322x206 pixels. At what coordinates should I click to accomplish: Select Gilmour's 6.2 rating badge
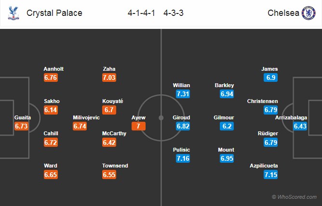(x=227, y=126)
